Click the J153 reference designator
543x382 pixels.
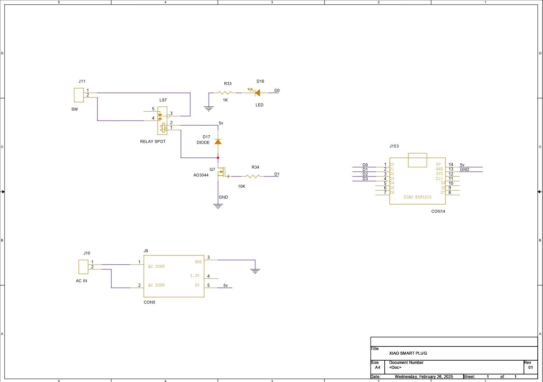coord(394,146)
